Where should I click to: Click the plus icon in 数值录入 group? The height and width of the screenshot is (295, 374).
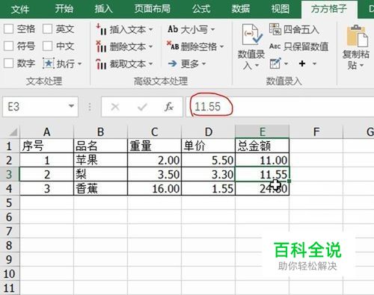point(302,63)
